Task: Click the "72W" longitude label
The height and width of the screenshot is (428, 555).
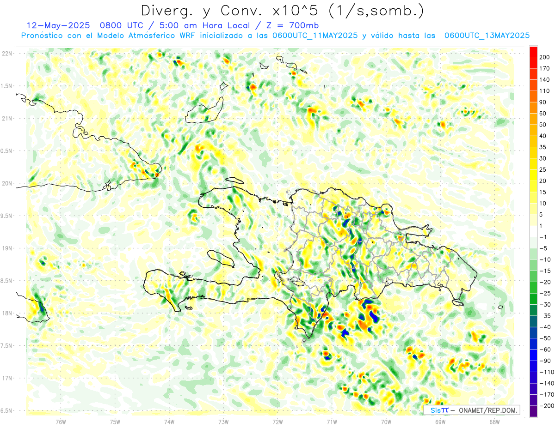Action: tap(277, 421)
